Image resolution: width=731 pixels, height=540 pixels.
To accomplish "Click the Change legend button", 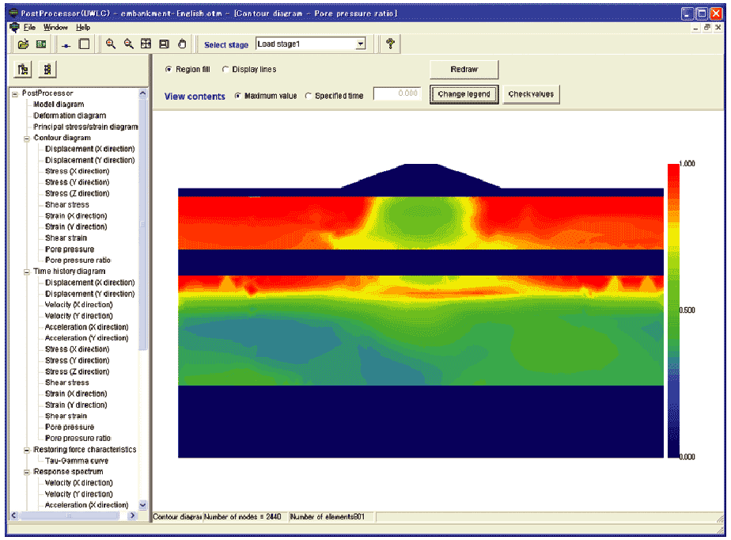I will [x=464, y=94].
